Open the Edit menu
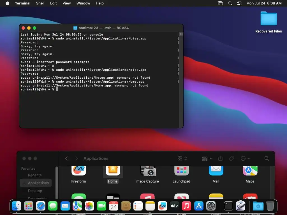This screenshot has height=215, width=287. point(54,3)
